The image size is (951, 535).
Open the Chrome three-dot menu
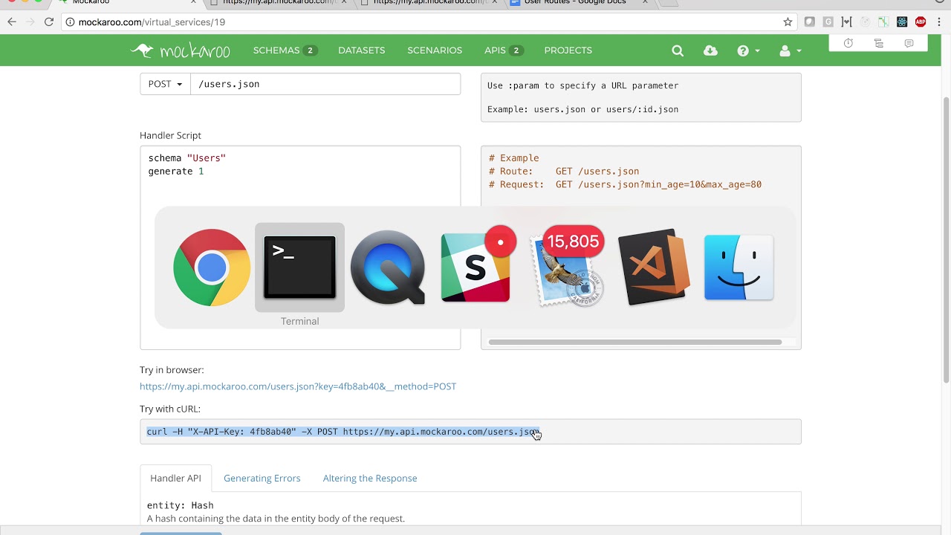pyautogui.click(x=939, y=22)
